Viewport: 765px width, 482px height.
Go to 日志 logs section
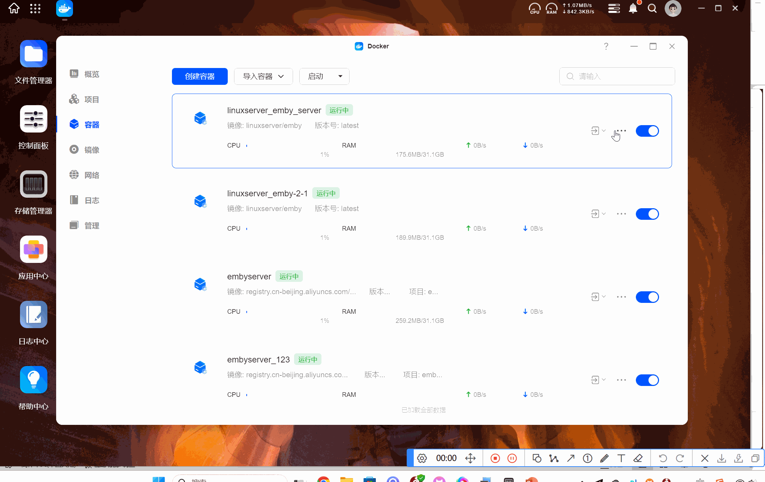(x=85, y=200)
